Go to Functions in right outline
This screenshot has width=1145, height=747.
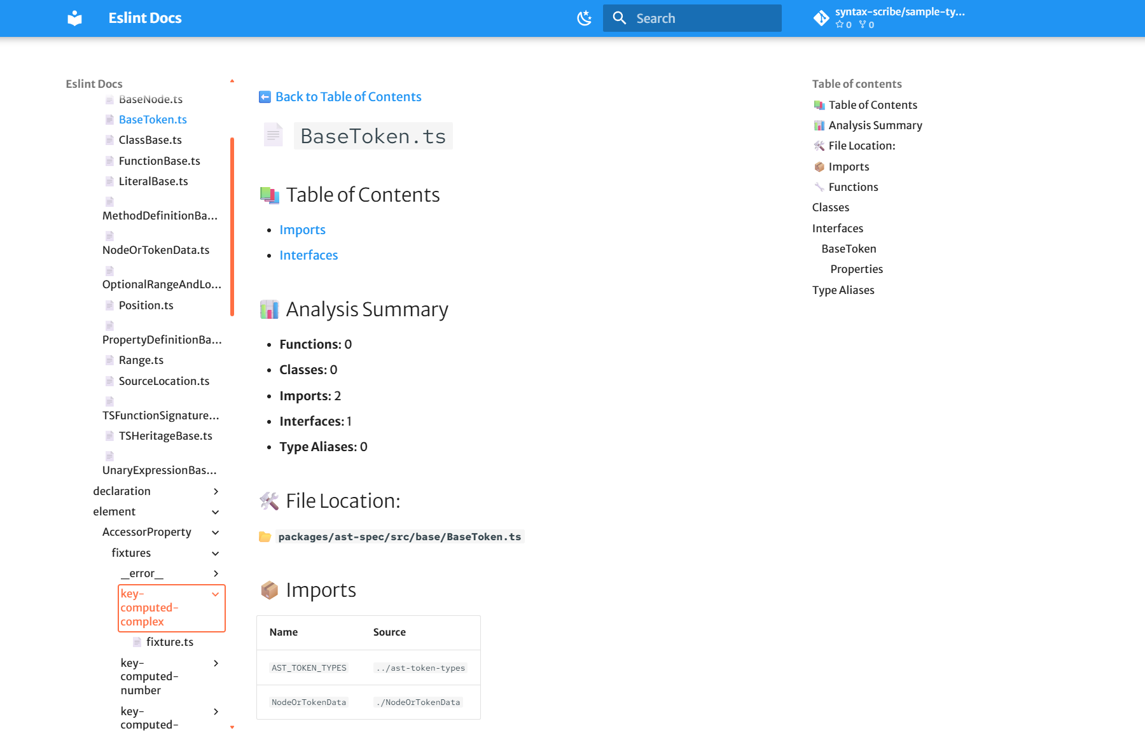click(853, 187)
